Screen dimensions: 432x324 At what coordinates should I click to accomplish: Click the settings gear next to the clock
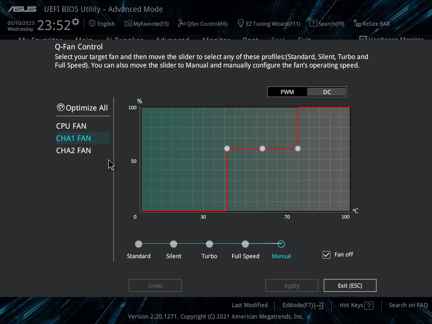(76, 22)
